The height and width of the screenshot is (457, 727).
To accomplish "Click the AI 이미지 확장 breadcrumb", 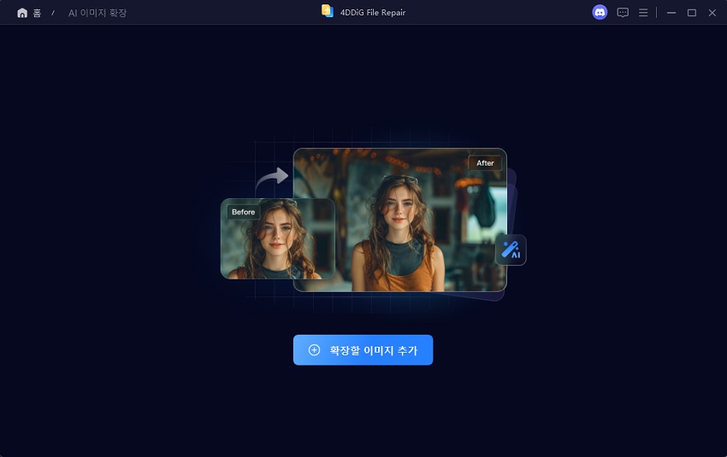I will (98, 13).
